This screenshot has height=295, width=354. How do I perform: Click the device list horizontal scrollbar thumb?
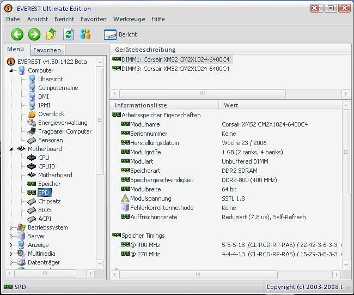[x=202, y=93]
